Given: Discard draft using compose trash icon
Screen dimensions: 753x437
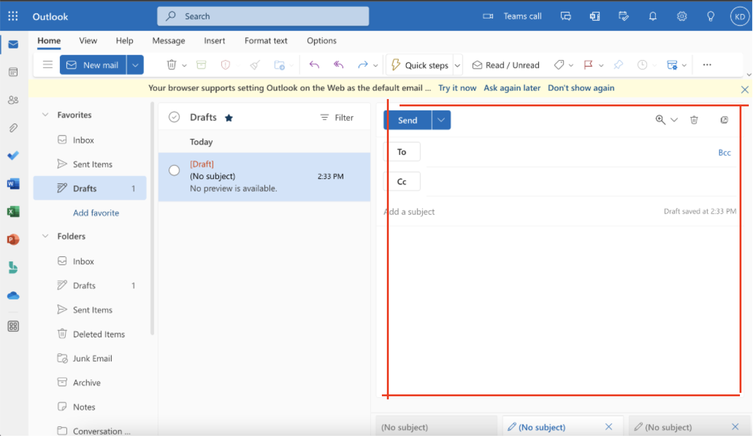Looking at the screenshot, I should tap(694, 120).
